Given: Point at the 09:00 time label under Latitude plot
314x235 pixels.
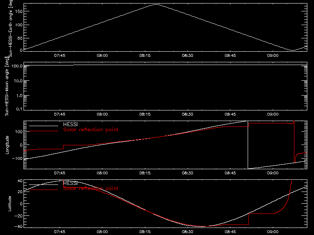Looking at the screenshot, I should point(273,232).
